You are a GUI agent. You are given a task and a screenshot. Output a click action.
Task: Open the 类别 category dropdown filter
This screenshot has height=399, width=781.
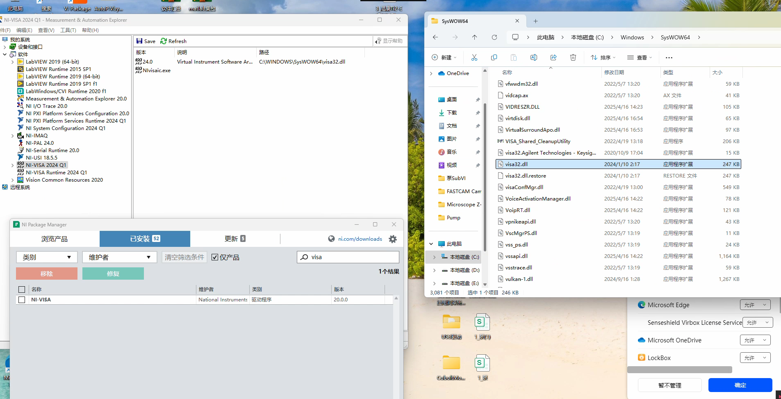pos(47,257)
